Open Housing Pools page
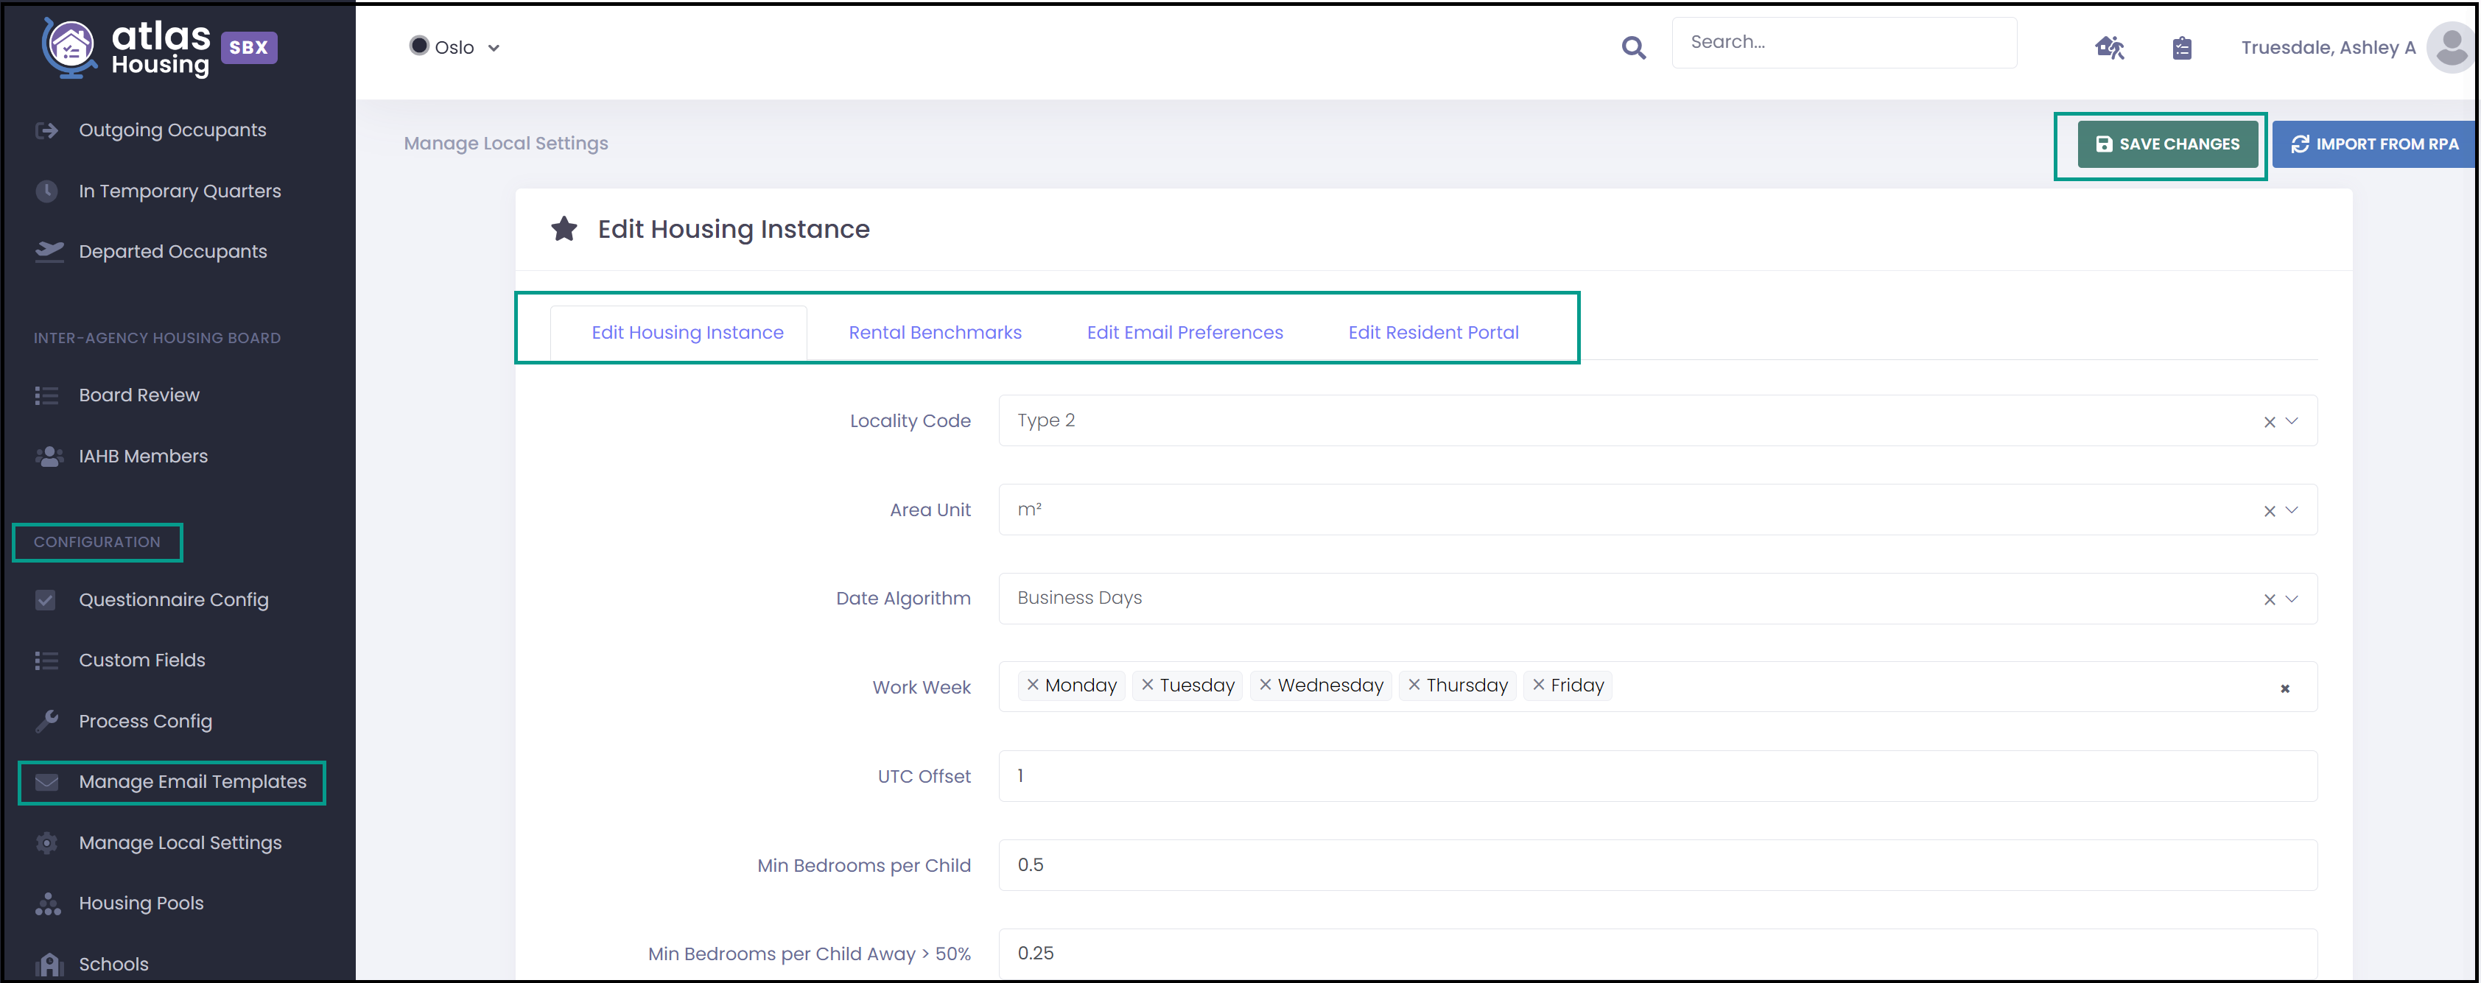The width and height of the screenshot is (2481, 983). point(141,904)
